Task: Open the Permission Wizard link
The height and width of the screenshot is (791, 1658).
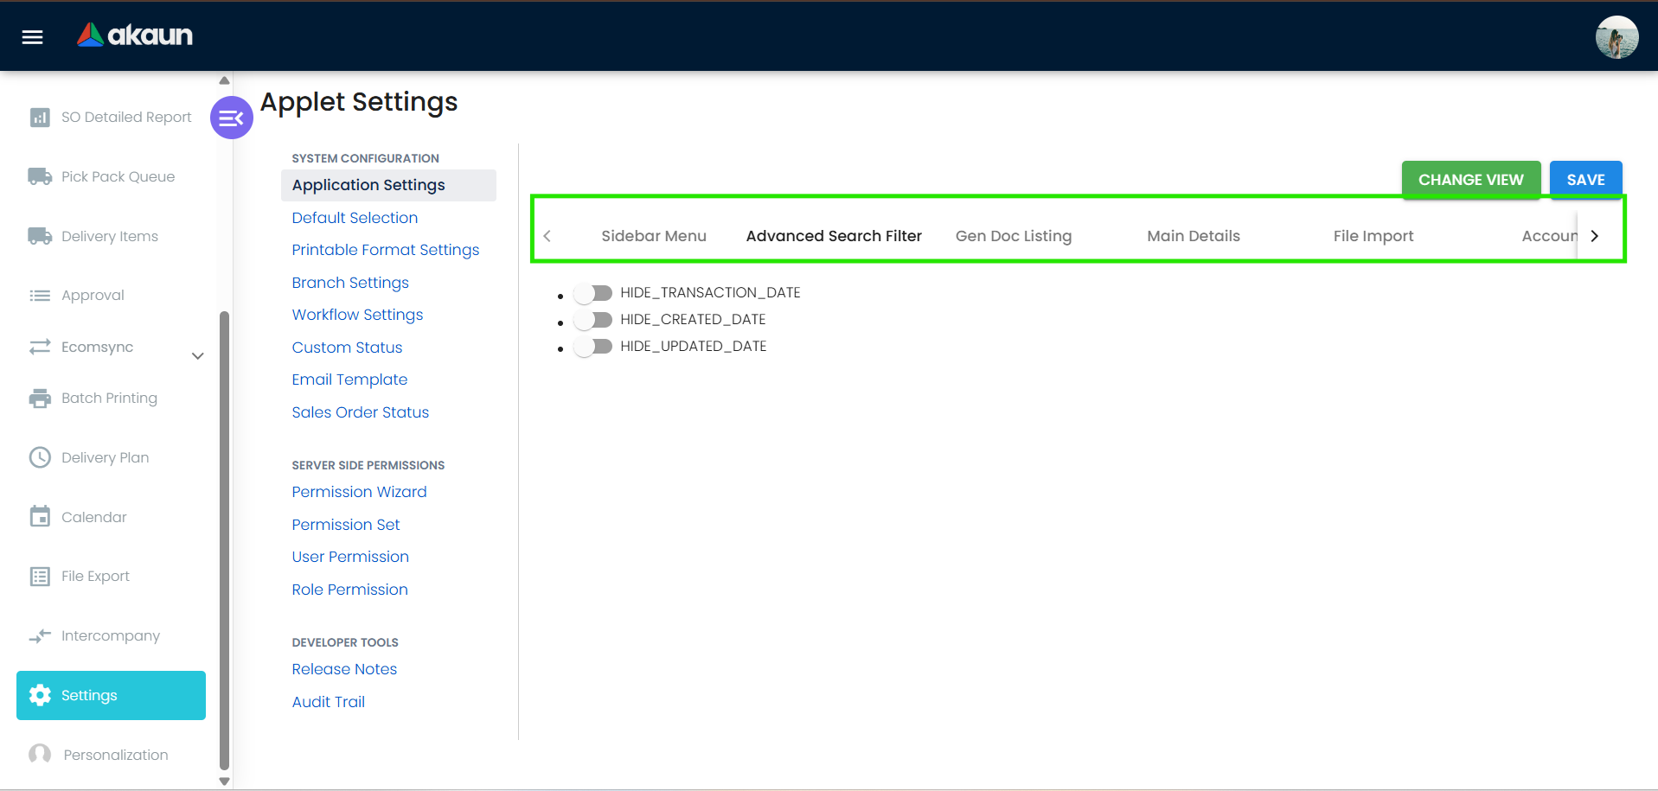Action: point(359,492)
